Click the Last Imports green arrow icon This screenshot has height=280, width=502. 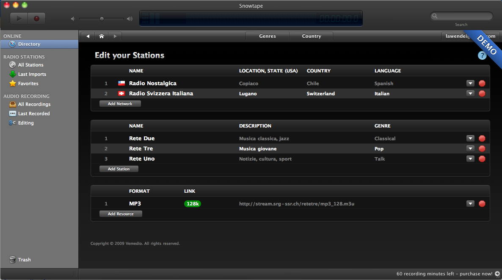[x=12, y=74]
